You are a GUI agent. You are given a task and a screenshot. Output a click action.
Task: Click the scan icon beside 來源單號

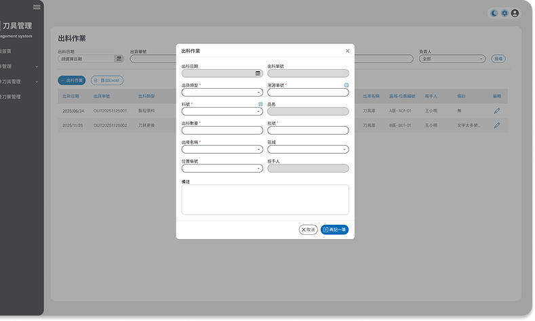pyautogui.click(x=346, y=85)
